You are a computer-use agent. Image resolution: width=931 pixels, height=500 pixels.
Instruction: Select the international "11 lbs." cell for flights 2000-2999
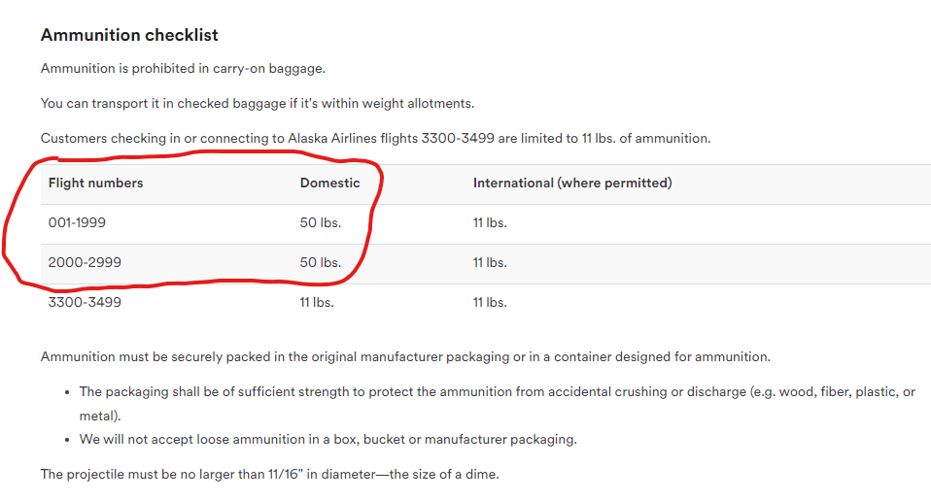pos(490,262)
